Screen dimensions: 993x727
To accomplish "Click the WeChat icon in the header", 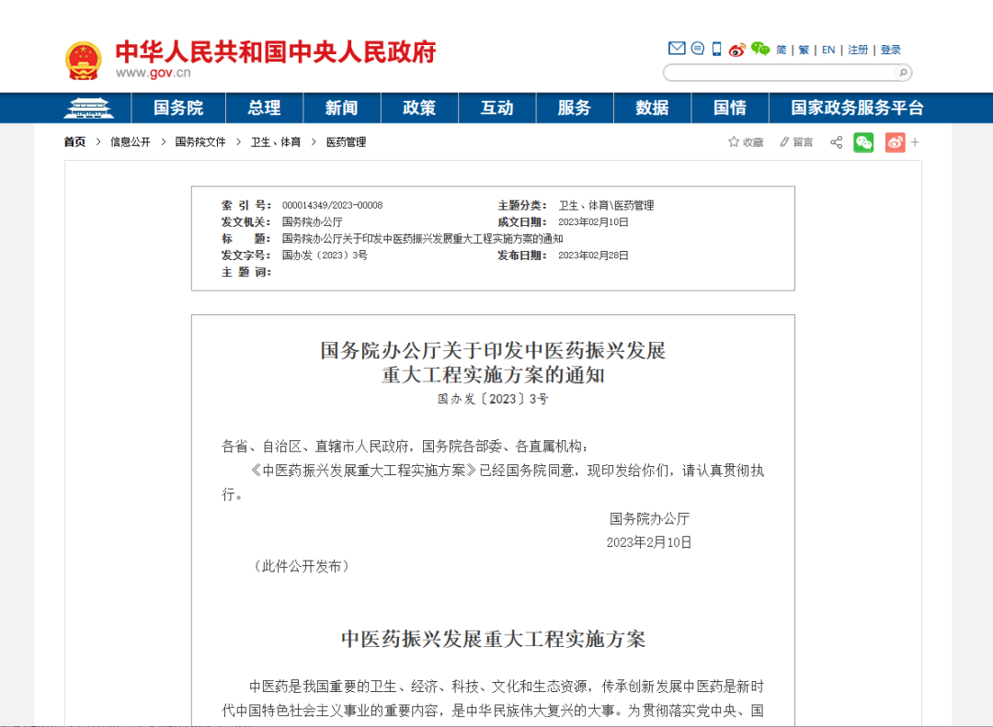I will coord(760,49).
